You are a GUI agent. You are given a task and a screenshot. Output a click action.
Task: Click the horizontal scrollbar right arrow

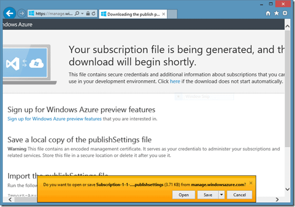[277, 199]
